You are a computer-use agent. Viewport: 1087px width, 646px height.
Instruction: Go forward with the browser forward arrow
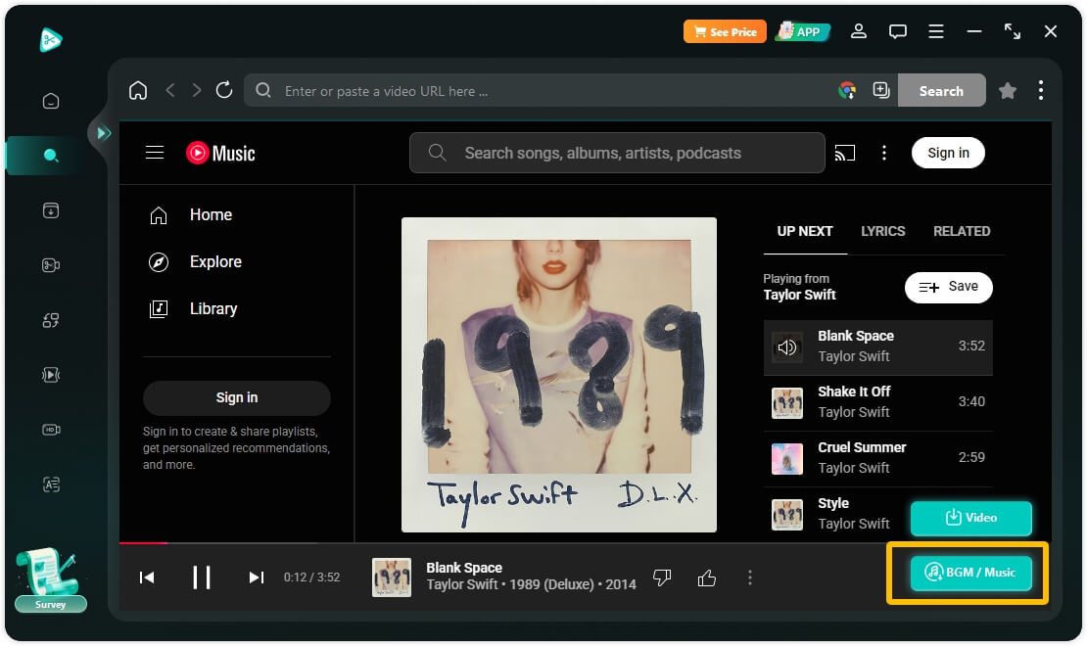tap(197, 90)
